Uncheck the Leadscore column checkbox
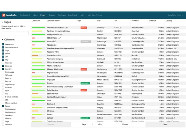The height and width of the screenshot is (139, 186). pyautogui.click(x=3, y=44)
